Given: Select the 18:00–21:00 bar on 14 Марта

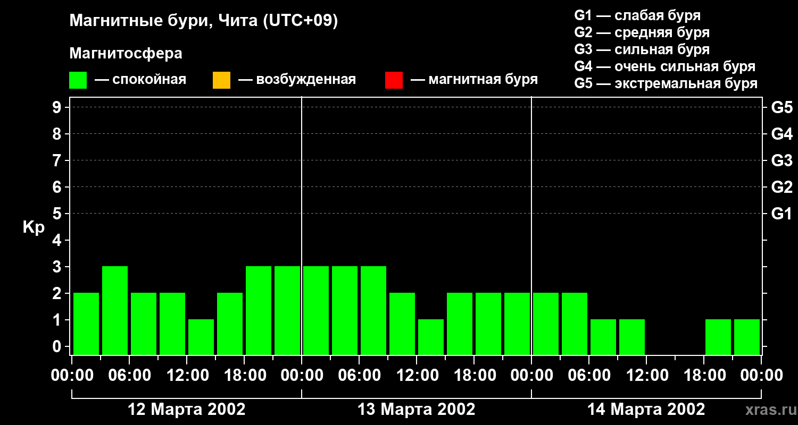Looking at the screenshot, I should (x=718, y=337).
